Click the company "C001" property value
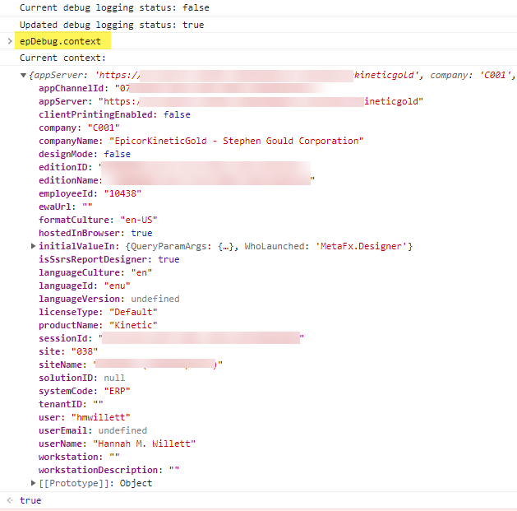The width and height of the screenshot is (517, 511). point(104,128)
